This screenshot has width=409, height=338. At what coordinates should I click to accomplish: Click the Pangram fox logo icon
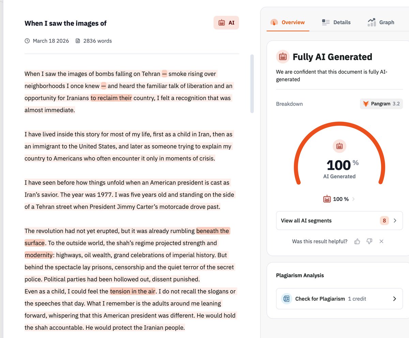[x=366, y=104]
